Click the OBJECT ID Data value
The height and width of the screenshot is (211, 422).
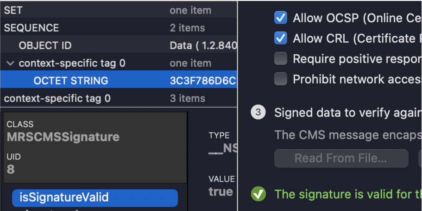(203, 46)
